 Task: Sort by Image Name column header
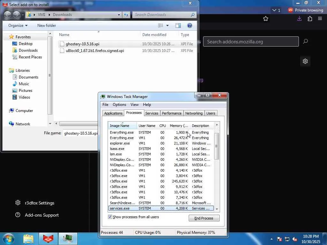point(122,126)
